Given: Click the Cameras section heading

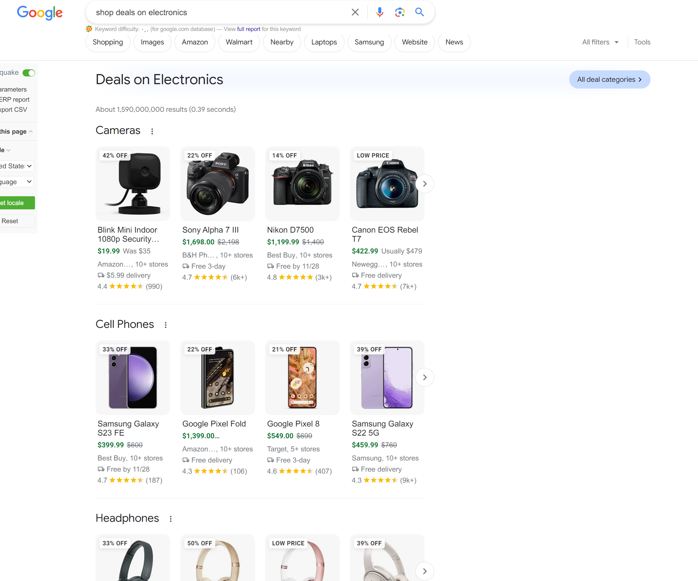Looking at the screenshot, I should coord(118,131).
